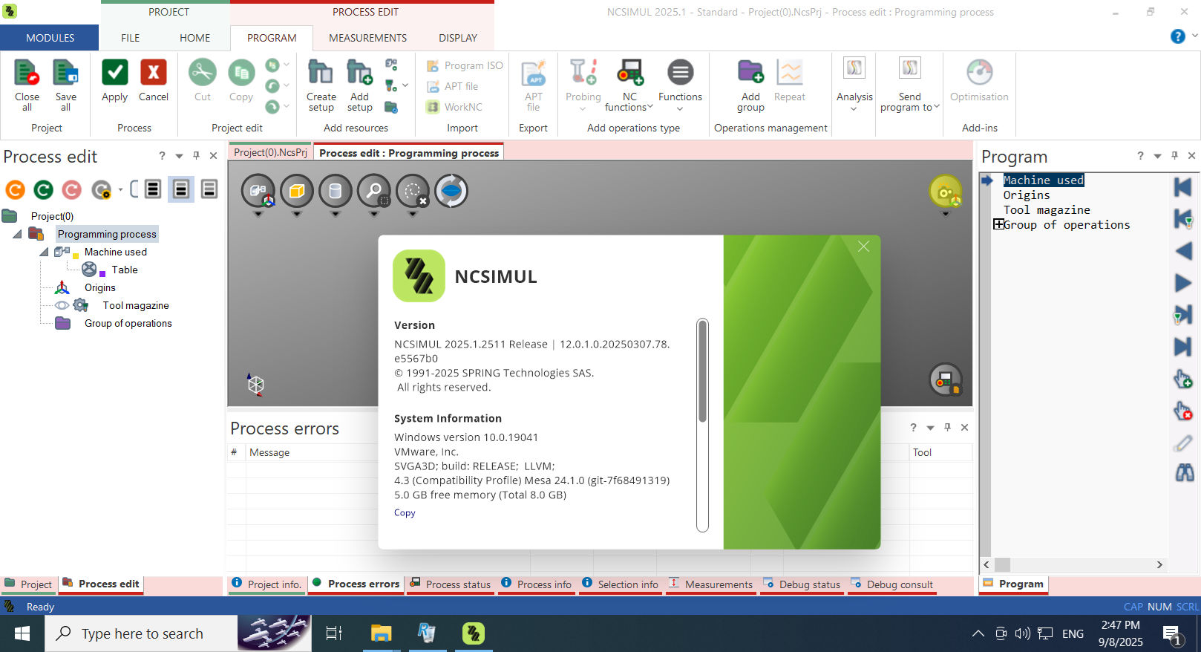
Task: Click the Add group icon
Action: click(750, 73)
